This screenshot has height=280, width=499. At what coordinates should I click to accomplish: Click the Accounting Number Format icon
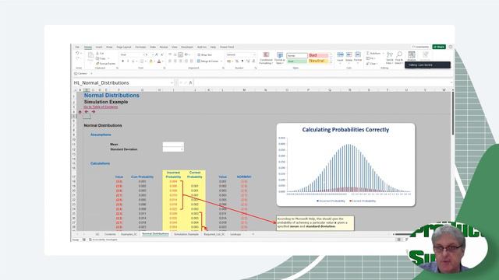(228, 61)
